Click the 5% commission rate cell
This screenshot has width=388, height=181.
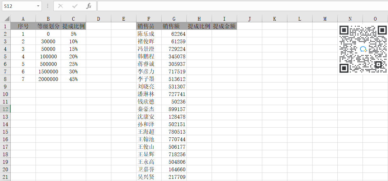[x=73, y=34]
